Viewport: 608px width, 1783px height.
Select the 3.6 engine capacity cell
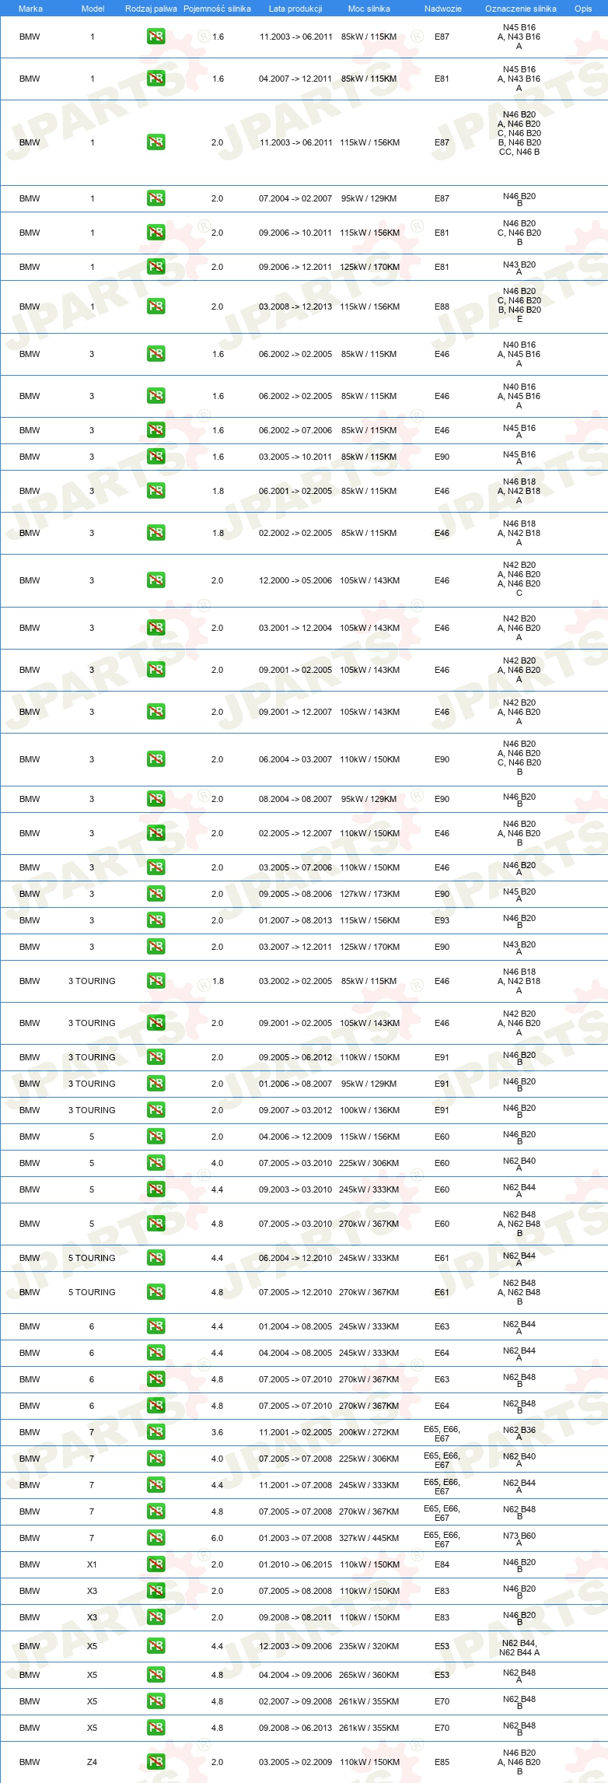(217, 1432)
